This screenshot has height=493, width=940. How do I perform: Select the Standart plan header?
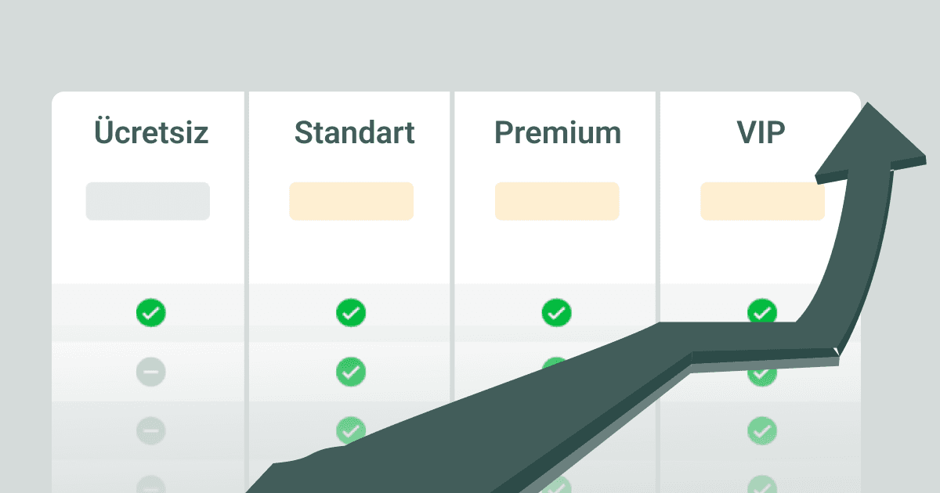[355, 133]
